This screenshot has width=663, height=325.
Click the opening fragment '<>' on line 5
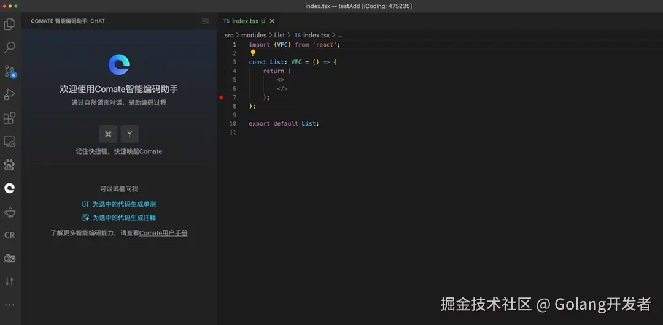click(x=281, y=80)
